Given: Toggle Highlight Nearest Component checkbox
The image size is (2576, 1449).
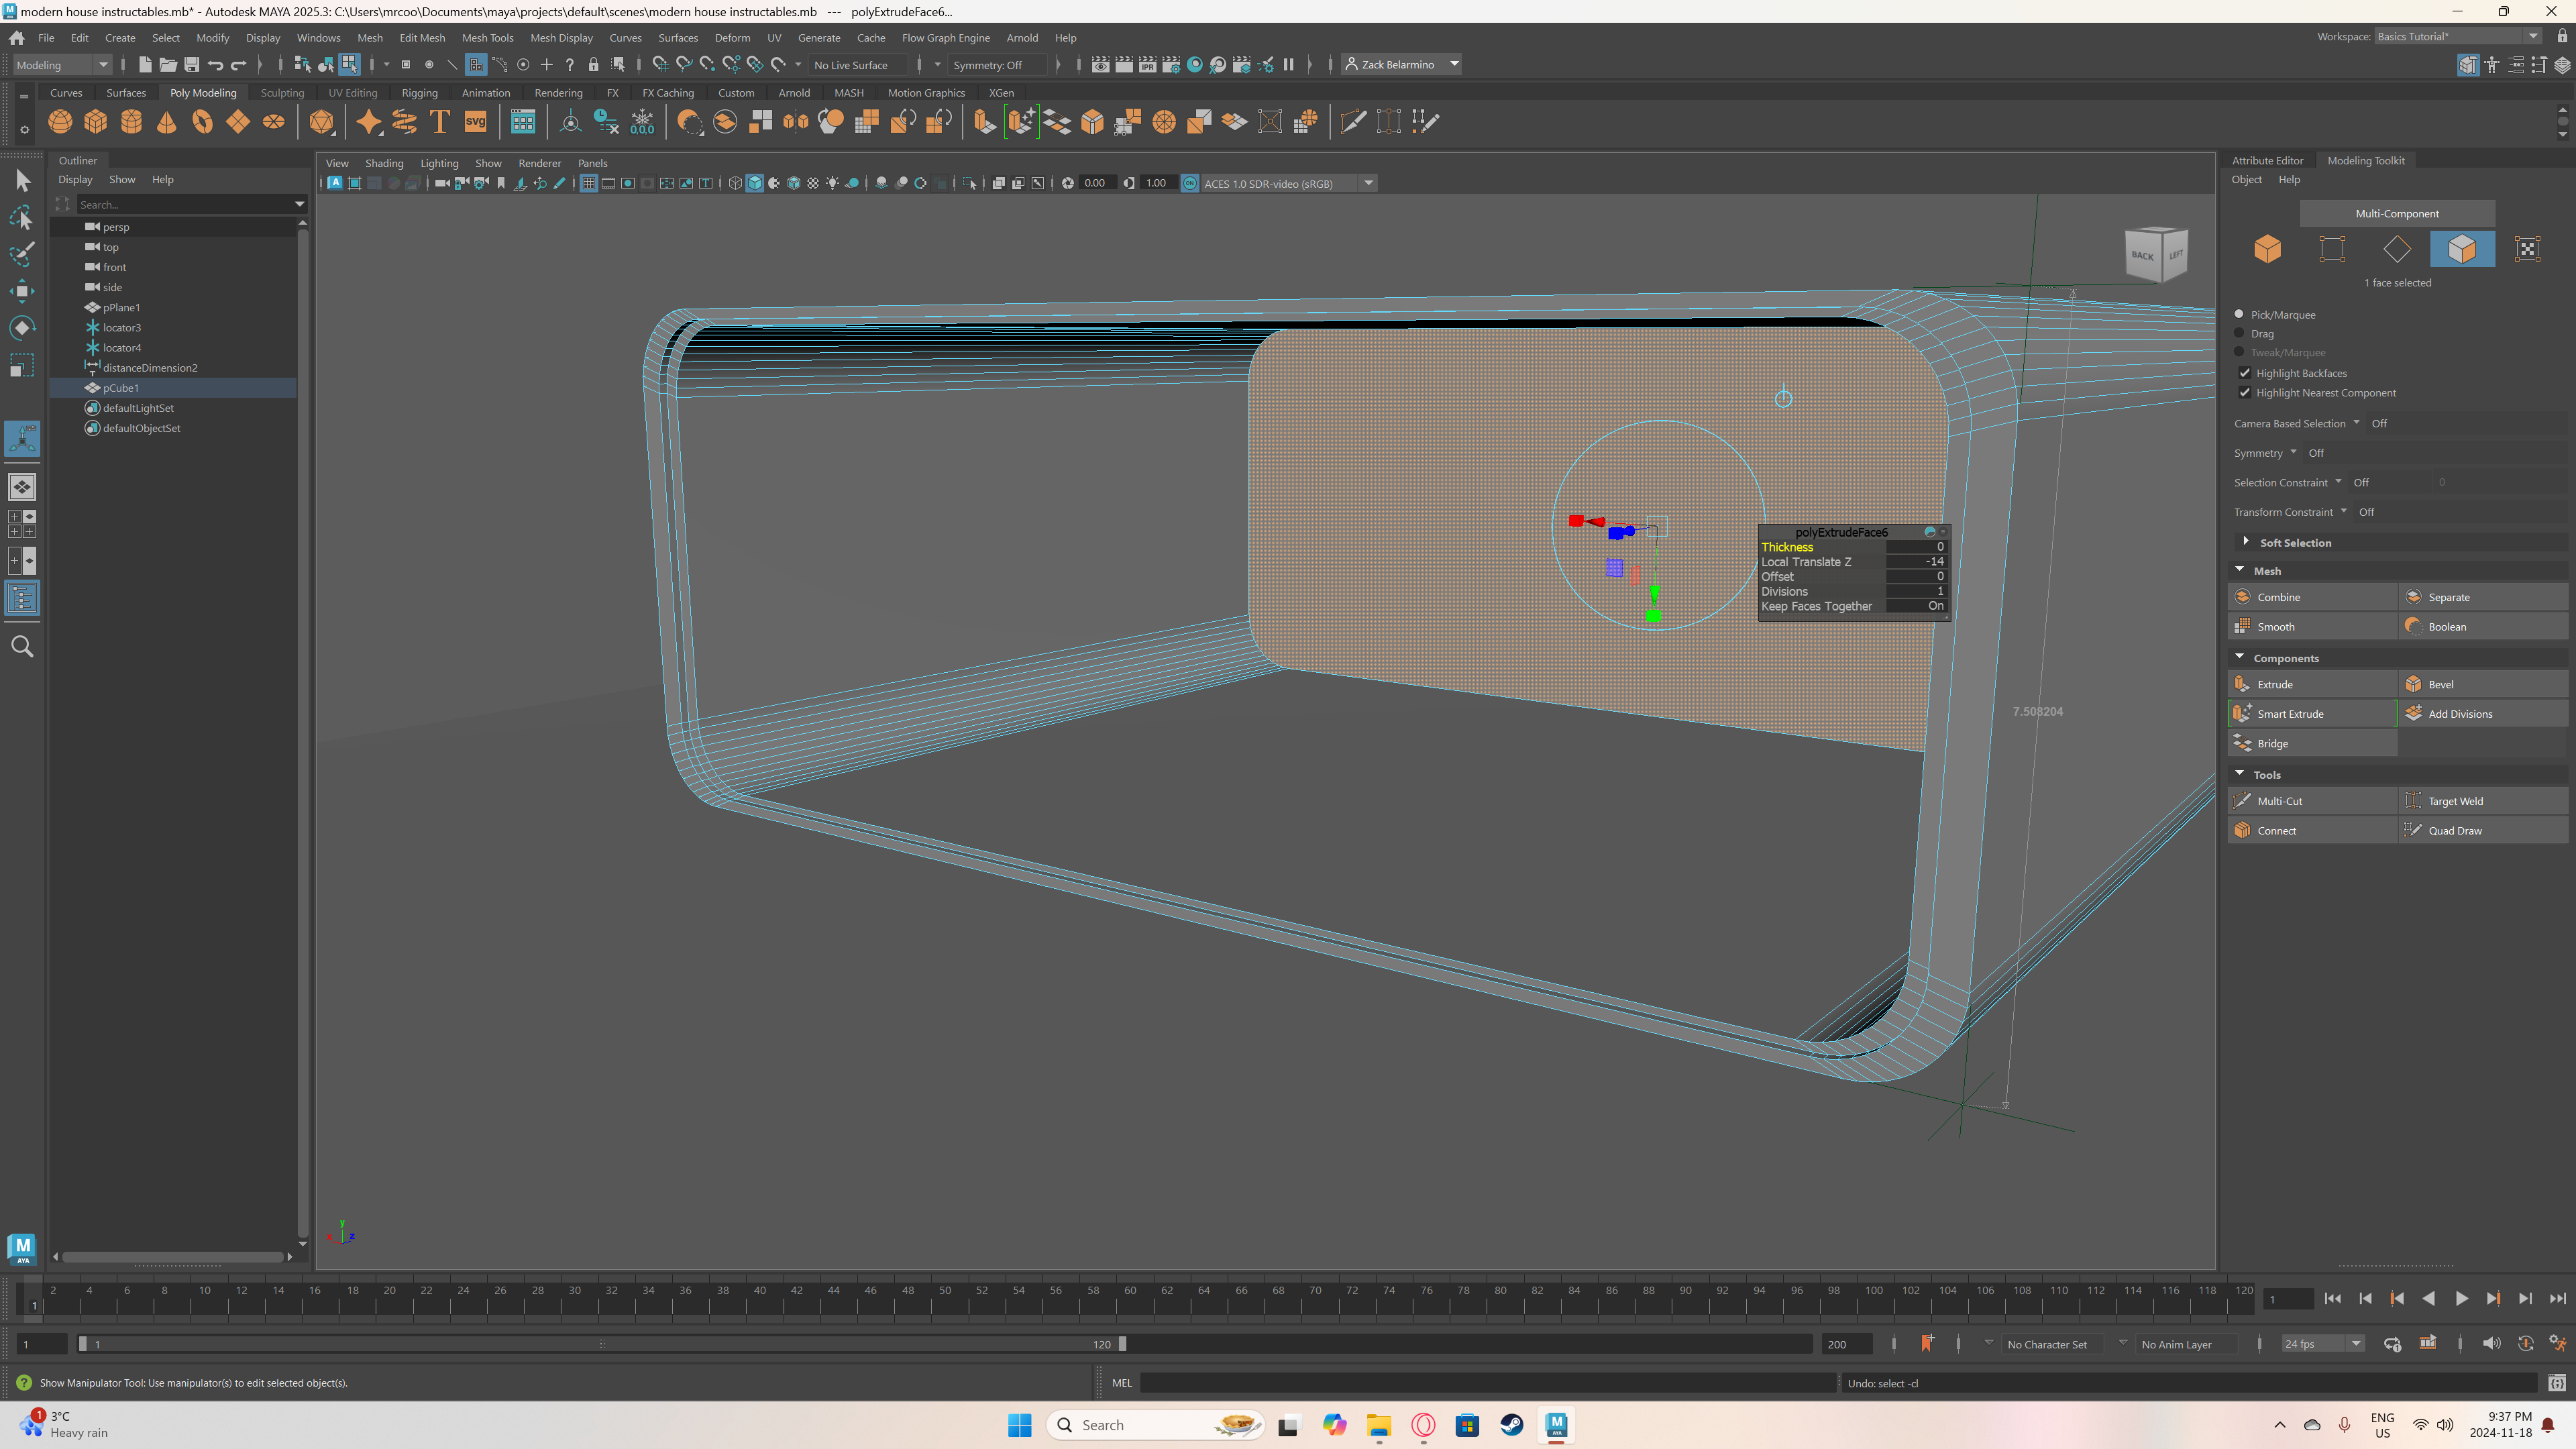Looking at the screenshot, I should tap(2245, 393).
